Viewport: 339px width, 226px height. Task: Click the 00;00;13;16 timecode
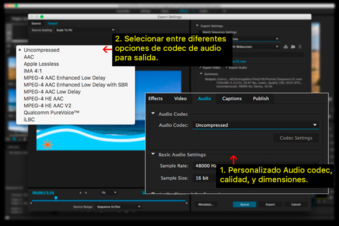click(43, 193)
